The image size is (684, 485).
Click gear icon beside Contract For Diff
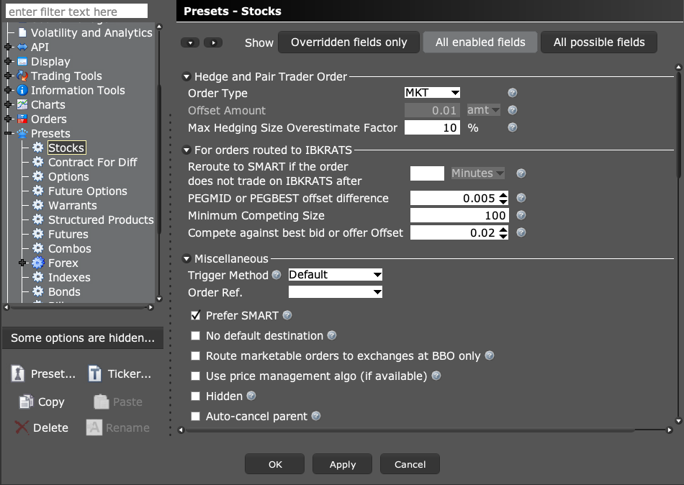tap(38, 162)
